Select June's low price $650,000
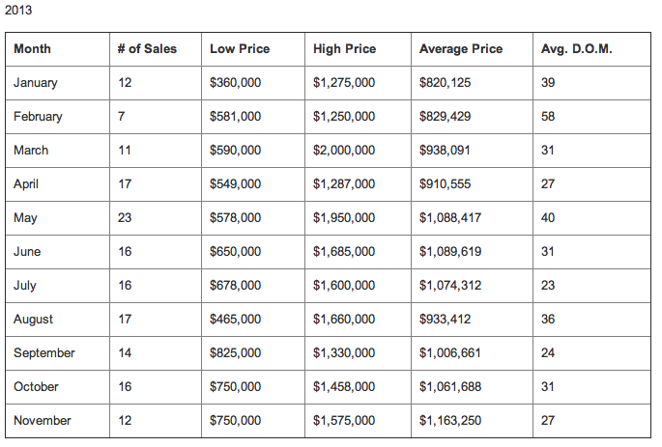The height and width of the screenshot is (447, 662). pos(235,252)
